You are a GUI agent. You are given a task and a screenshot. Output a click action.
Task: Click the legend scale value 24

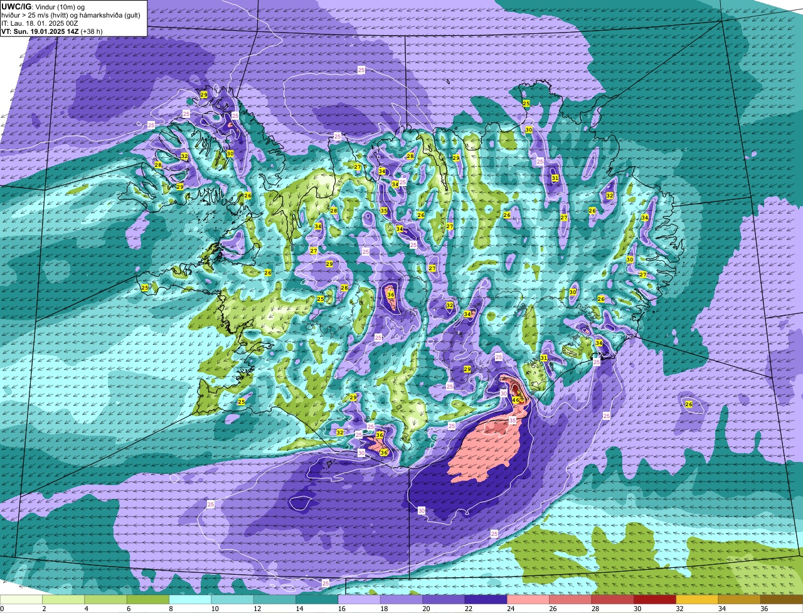510,609
